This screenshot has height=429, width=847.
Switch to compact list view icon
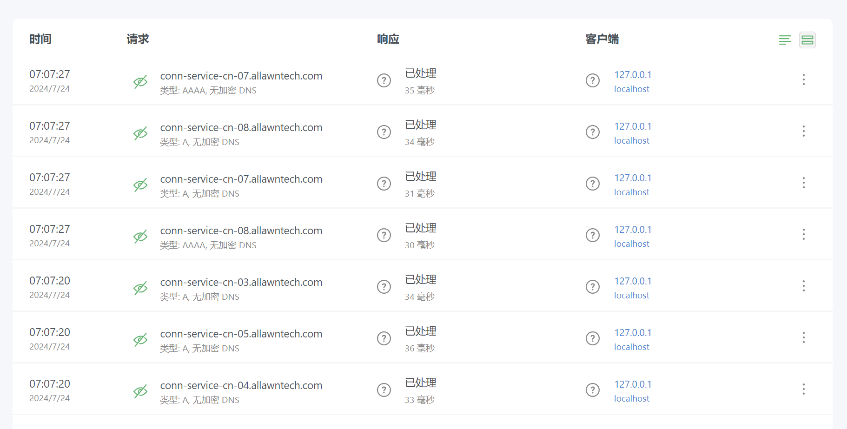pos(785,40)
